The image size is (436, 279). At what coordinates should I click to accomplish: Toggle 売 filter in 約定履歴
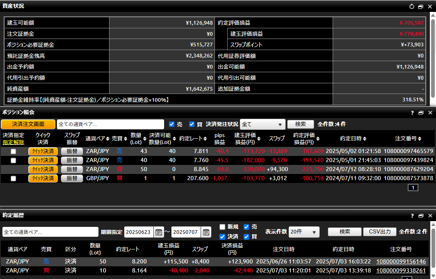point(247,227)
